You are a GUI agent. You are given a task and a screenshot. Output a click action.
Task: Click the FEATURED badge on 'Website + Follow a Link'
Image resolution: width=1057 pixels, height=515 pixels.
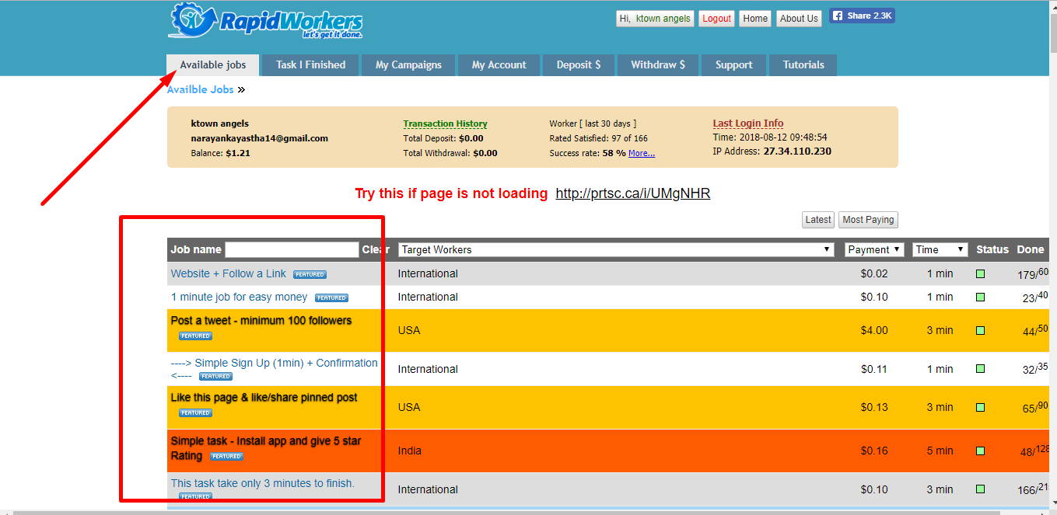[x=310, y=273]
